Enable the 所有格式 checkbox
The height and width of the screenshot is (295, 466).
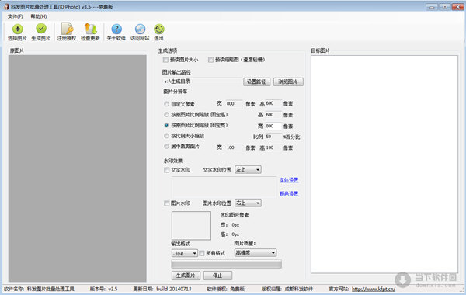click(202, 253)
